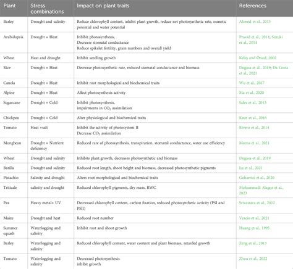The height and width of the screenshot is (269, 293).
Task: Open the Meena et al., 2021 reference
Action: [254, 143]
